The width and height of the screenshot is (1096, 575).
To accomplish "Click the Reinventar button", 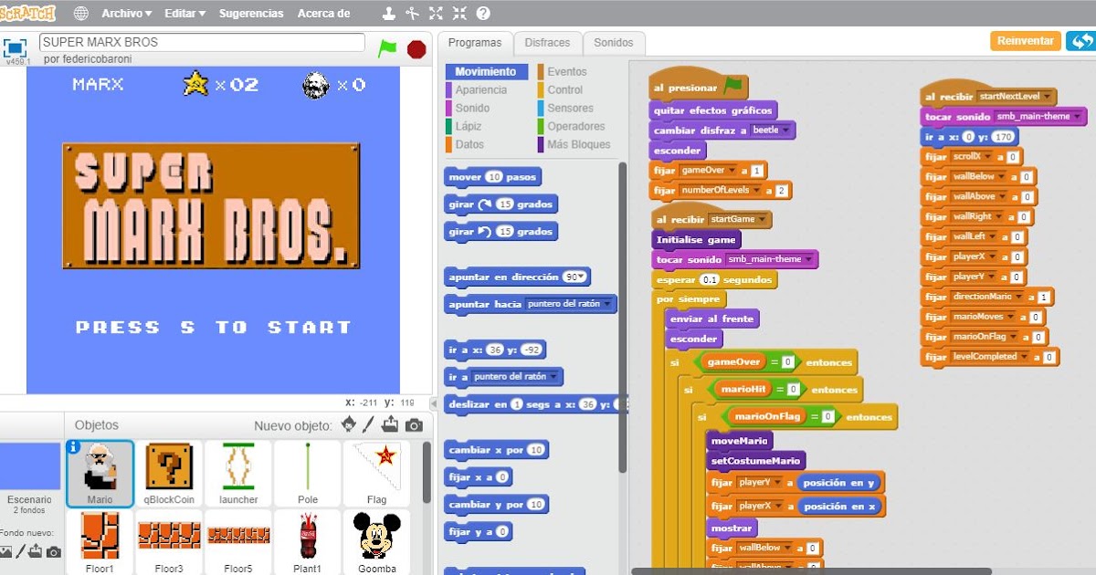I will click(1025, 41).
